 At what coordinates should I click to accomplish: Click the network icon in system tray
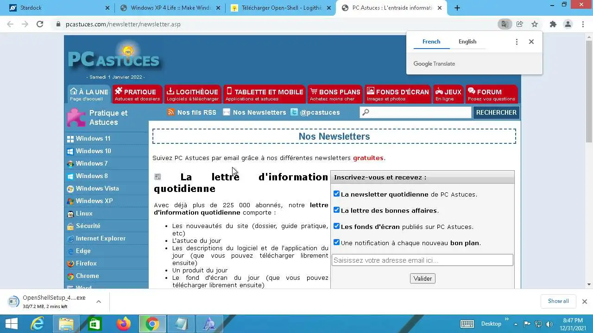tap(538, 324)
